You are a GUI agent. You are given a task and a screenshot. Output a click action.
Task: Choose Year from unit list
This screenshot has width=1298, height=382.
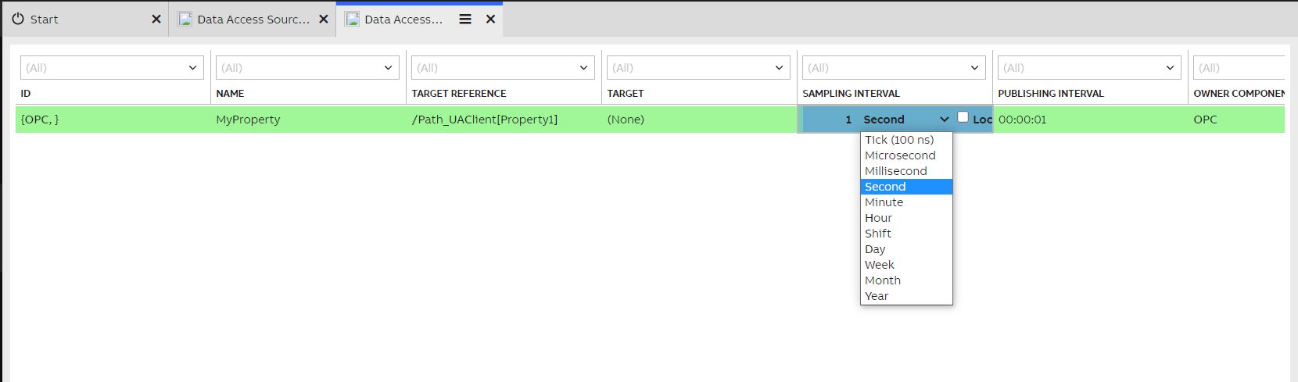pos(906,296)
